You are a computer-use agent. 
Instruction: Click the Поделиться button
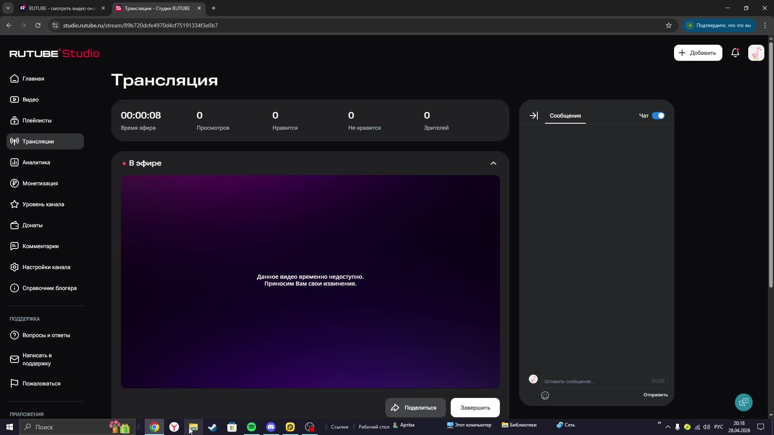tap(415, 408)
